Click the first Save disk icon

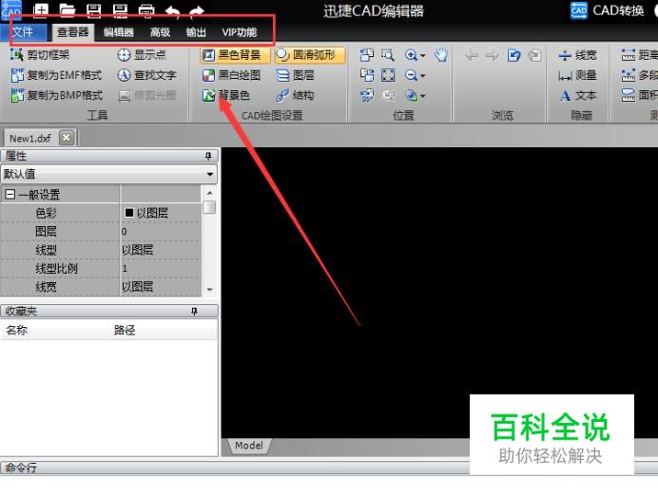coord(93,10)
